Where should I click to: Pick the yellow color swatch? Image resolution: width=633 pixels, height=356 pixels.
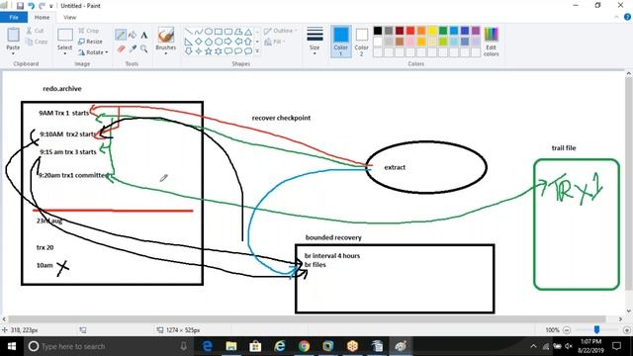coord(432,31)
